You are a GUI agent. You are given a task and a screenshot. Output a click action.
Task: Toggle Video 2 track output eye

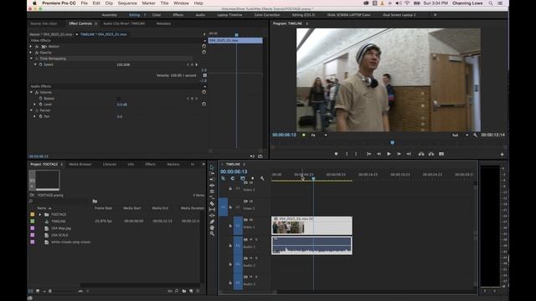point(251,202)
